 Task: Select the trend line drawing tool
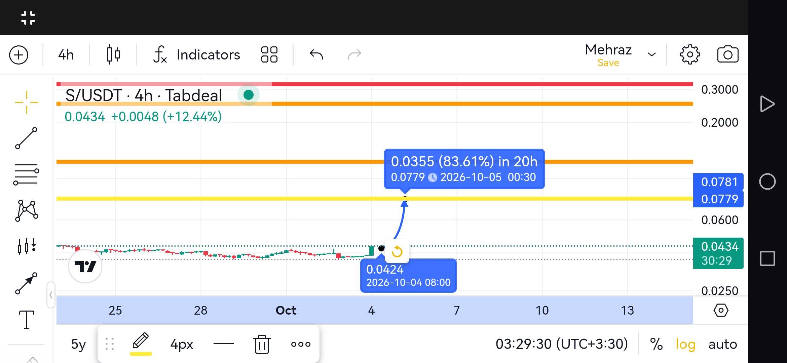[26, 138]
